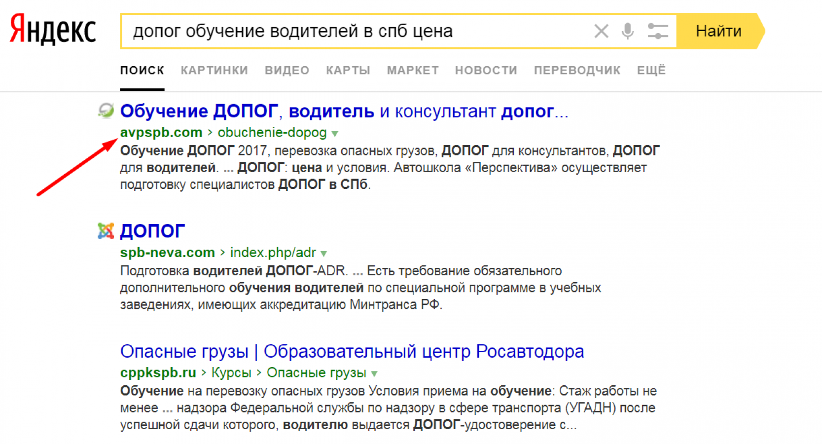Expand the Ещё menu
The width and height of the screenshot is (822, 444).
click(x=651, y=71)
